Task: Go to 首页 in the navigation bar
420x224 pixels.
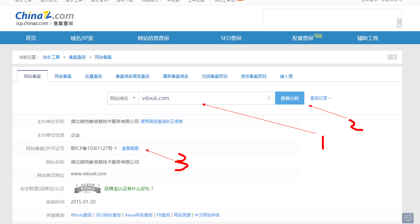Action: coord(31,38)
